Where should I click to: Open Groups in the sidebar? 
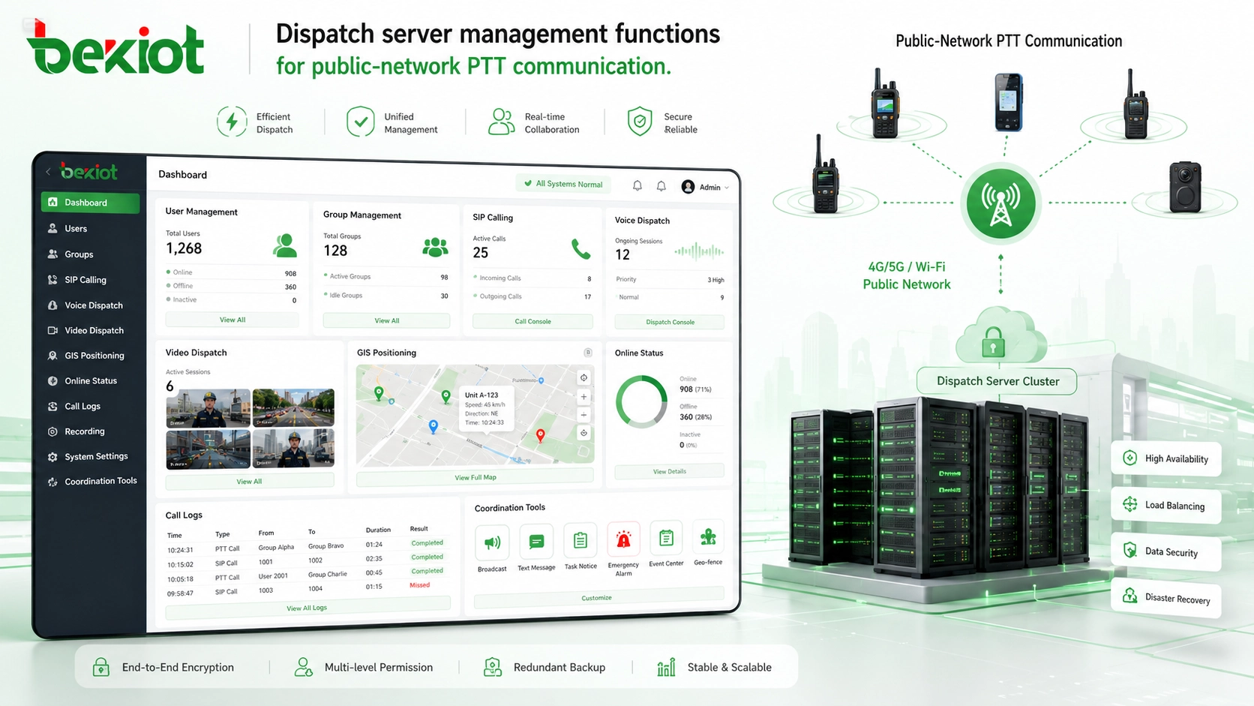coord(78,254)
